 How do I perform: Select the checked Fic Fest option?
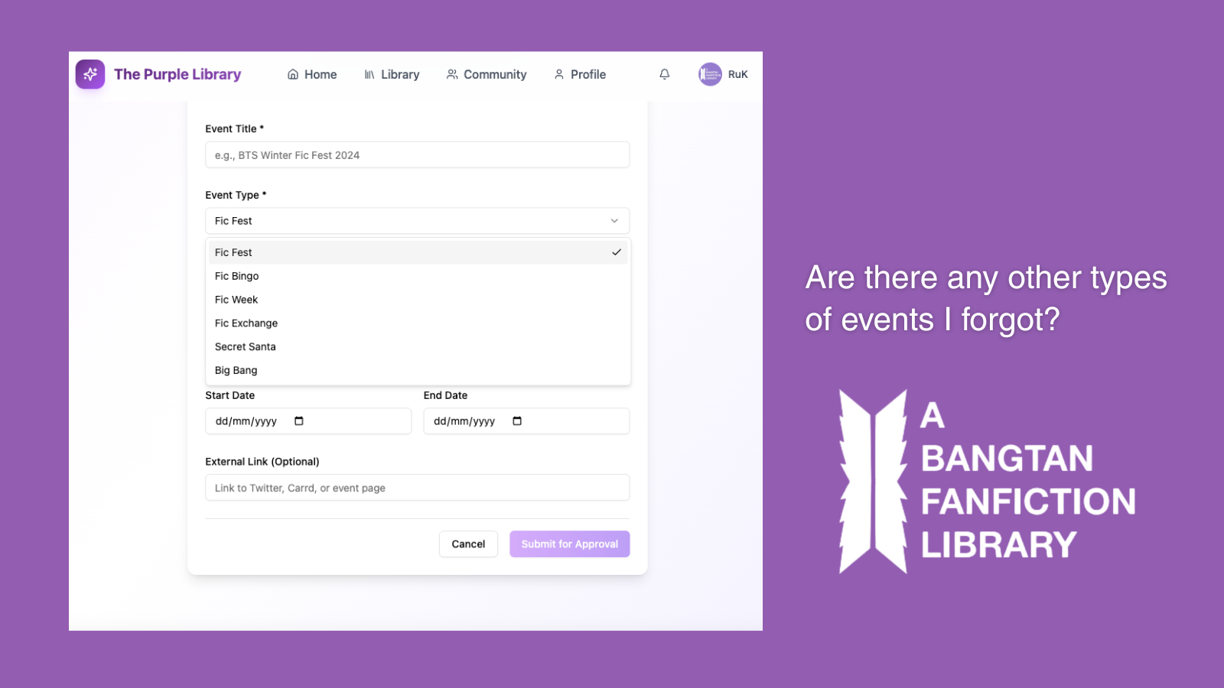pyautogui.click(x=417, y=252)
